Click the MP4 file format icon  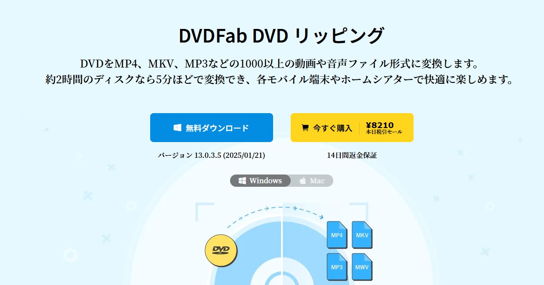point(337,235)
